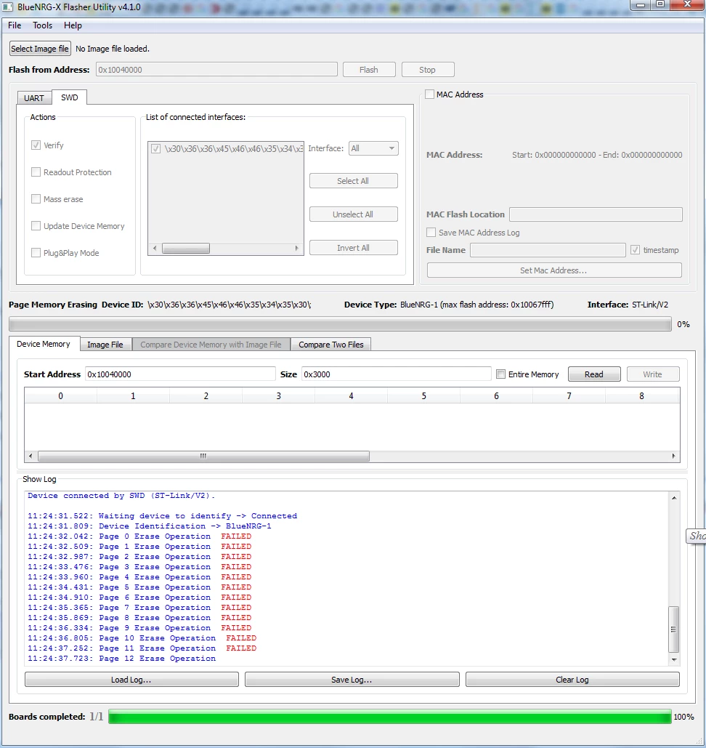Click the Device ID value text

(230, 305)
